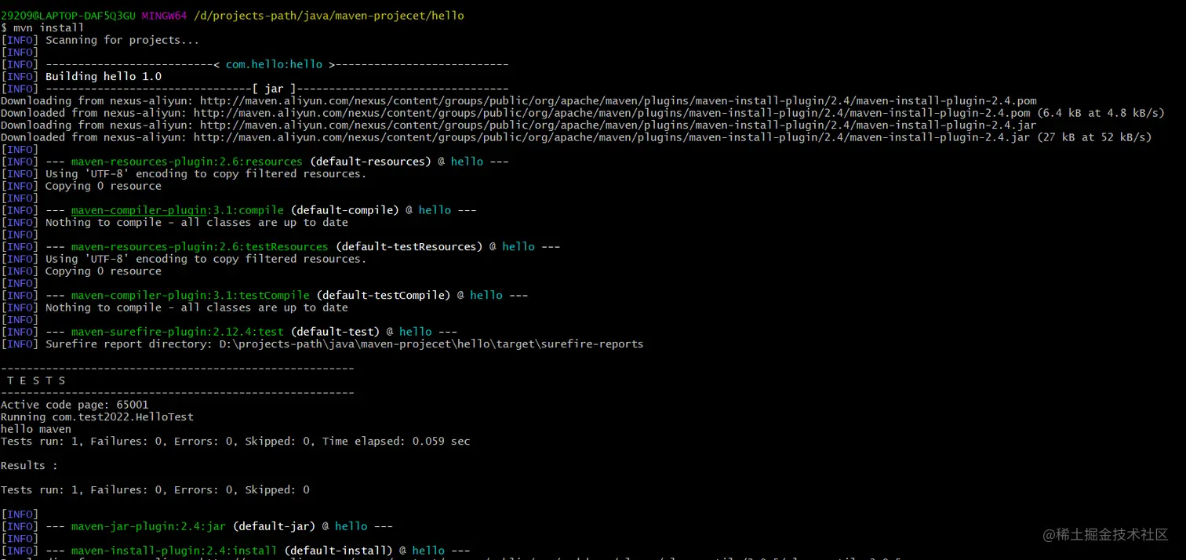The width and height of the screenshot is (1186, 560).
Task: Select the maven-resources-plugin:2.6:resources goal text
Action: tap(187, 162)
